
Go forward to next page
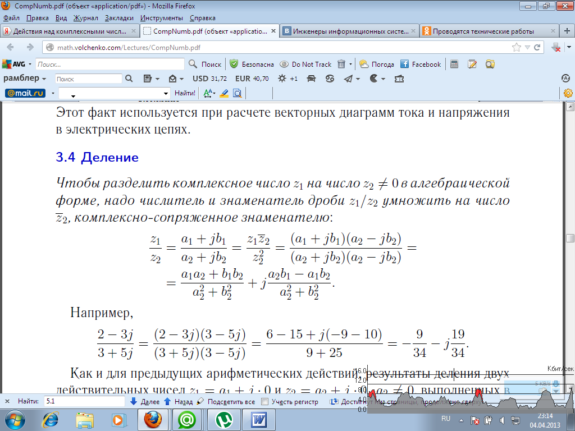30,47
